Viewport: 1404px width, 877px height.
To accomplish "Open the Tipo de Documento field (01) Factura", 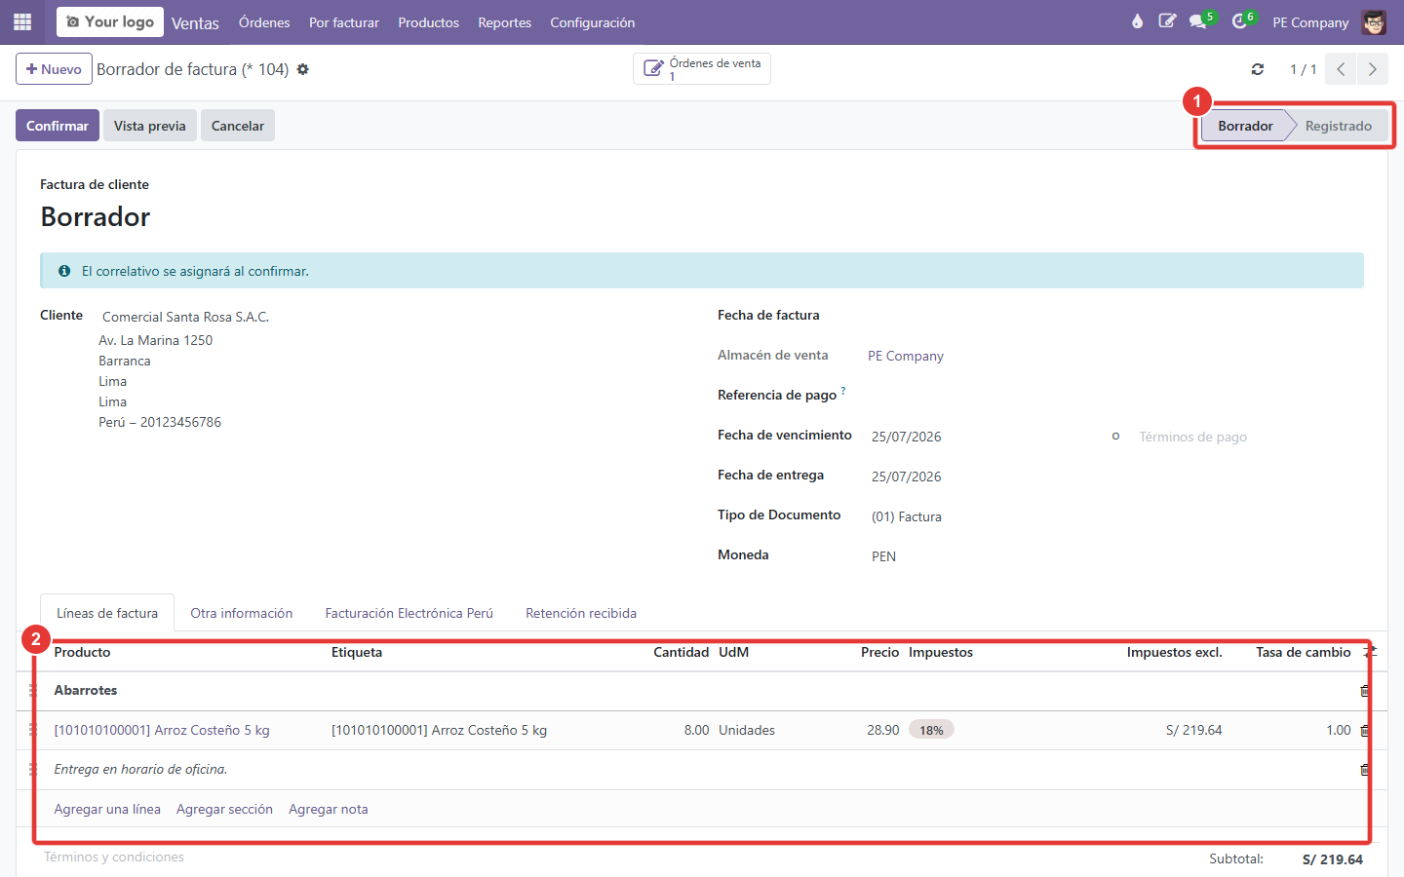I will [907, 516].
